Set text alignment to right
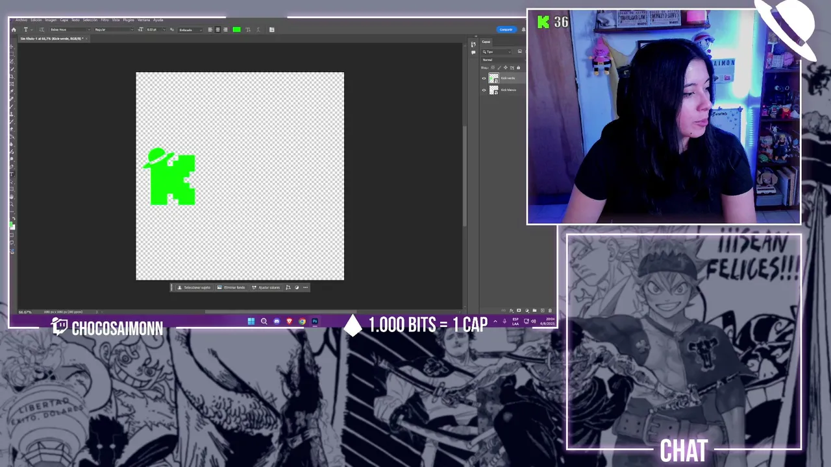Viewport: 831px width, 467px height. (x=225, y=29)
